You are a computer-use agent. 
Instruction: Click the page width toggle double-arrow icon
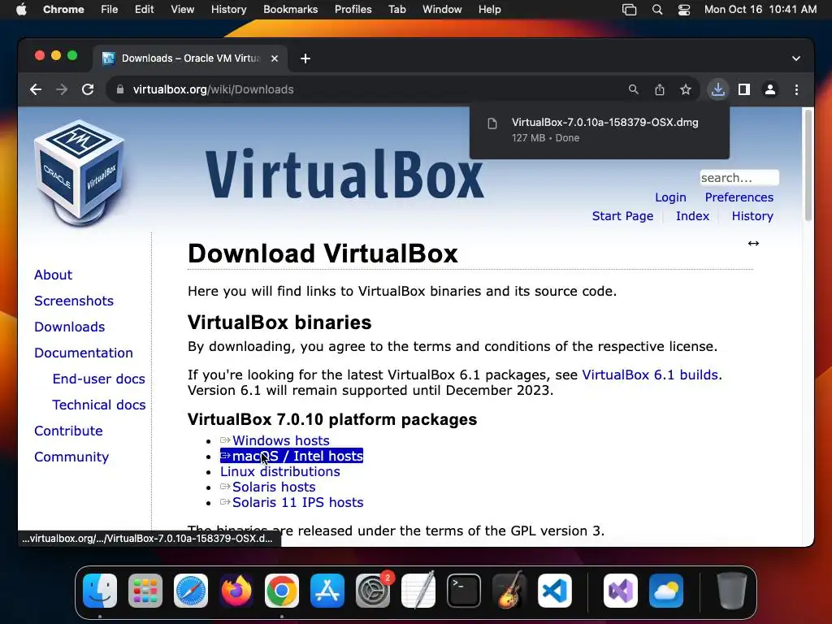(x=753, y=244)
